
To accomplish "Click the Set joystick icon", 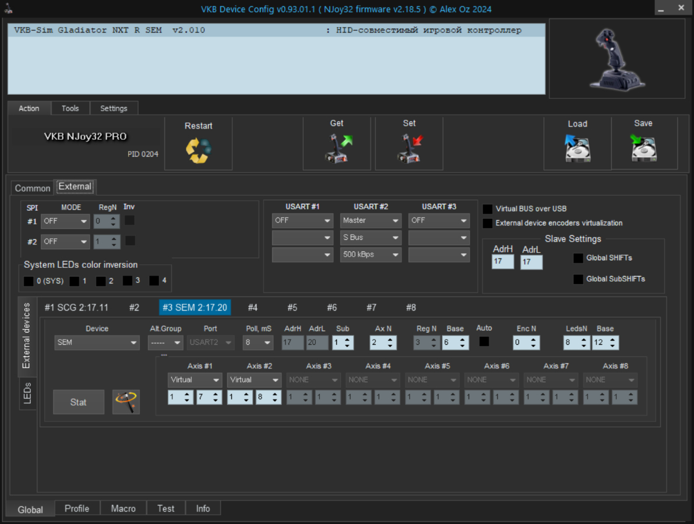I will 410,148.
